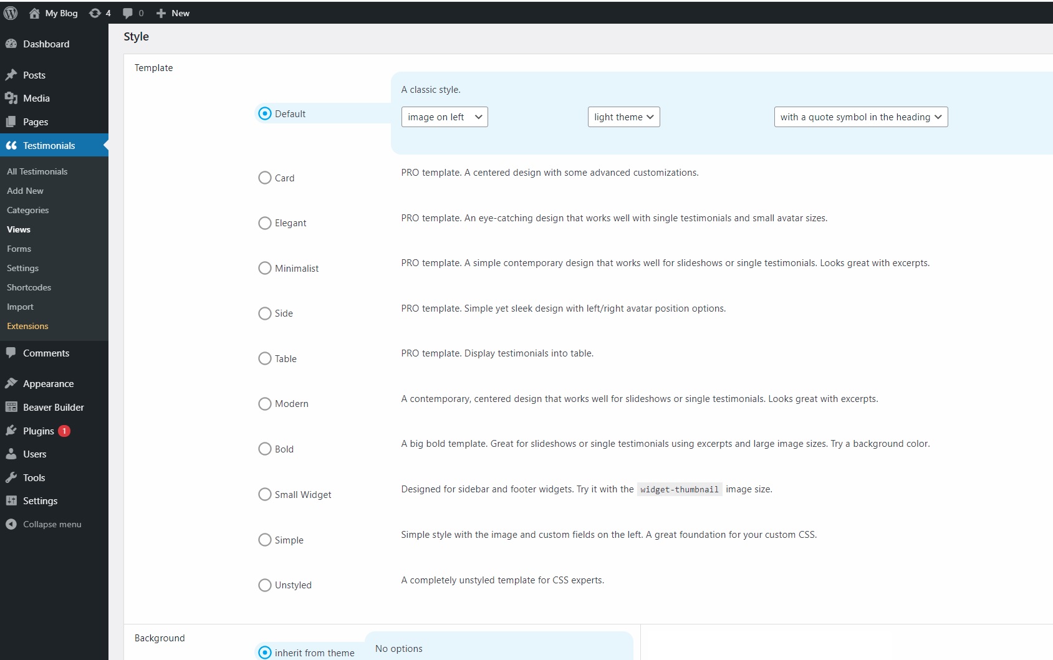Click the Testimonials quote icon
Viewport: 1053px width, 660px height.
pyautogui.click(x=11, y=145)
